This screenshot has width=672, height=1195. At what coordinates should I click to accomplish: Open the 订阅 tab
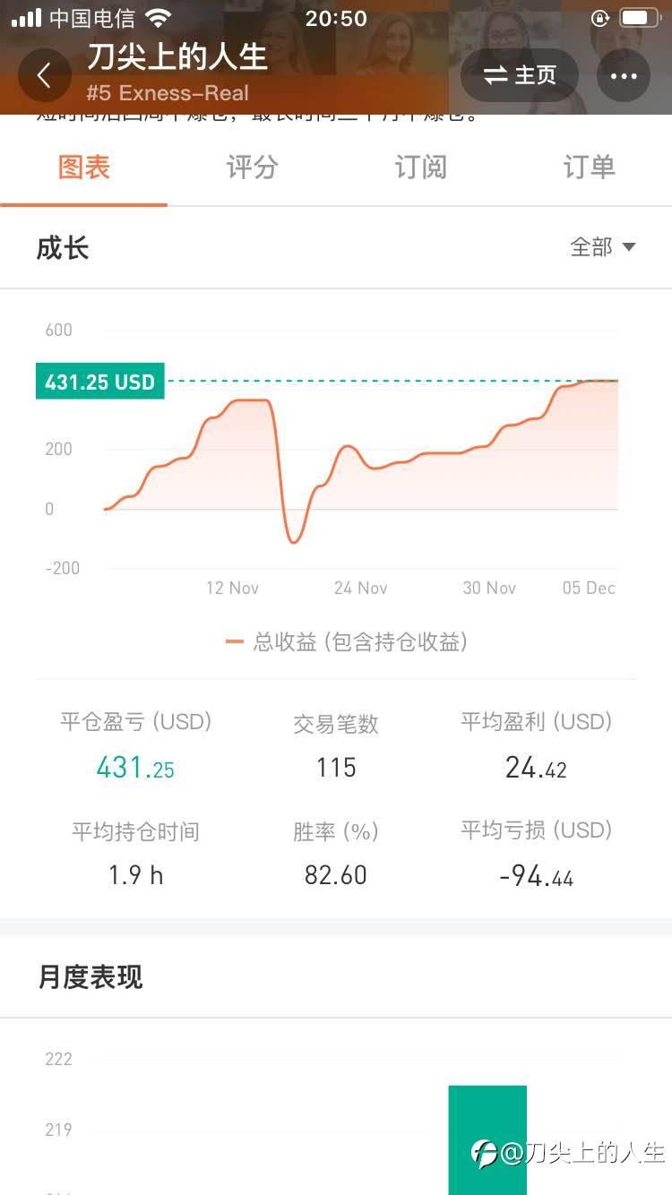(x=420, y=168)
